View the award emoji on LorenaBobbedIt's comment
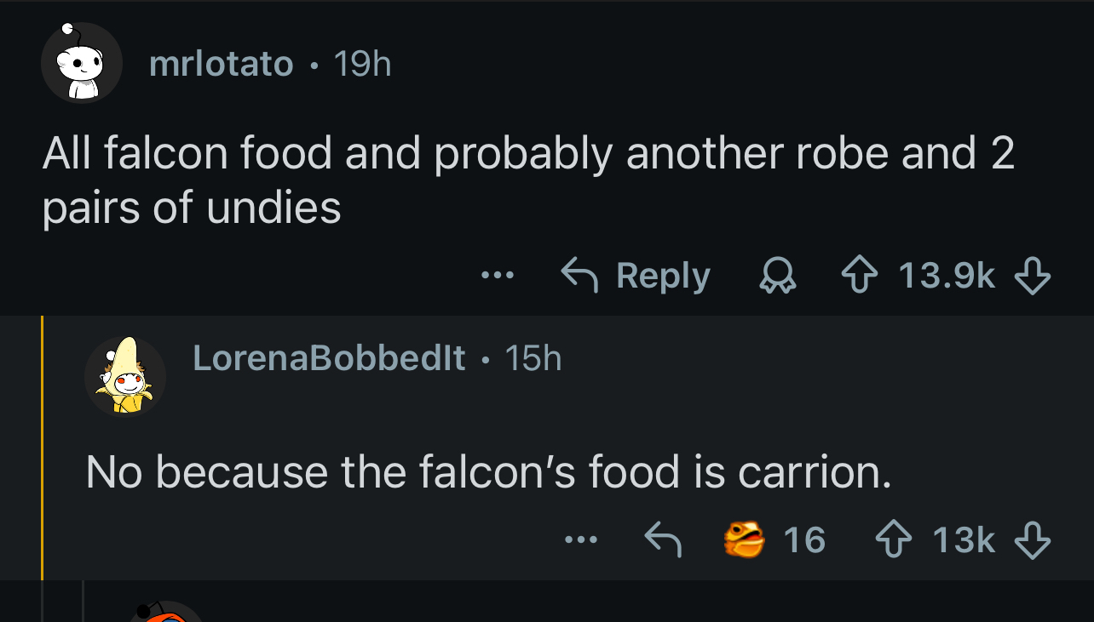The height and width of the screenshot is (622, 1094). pos(744,539)
